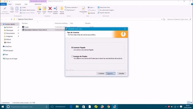Click the Copiar icon in Portapapeles group
Viewport: 193px width, 109px height.
(x=12, y=9)
